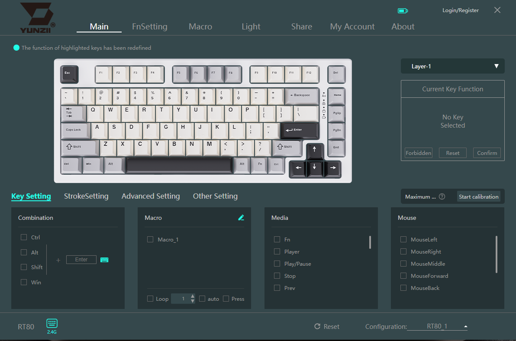The image size is (516, 341).
Task: Select the F1 key on keyboard
Action: click(x=103, y=74)
